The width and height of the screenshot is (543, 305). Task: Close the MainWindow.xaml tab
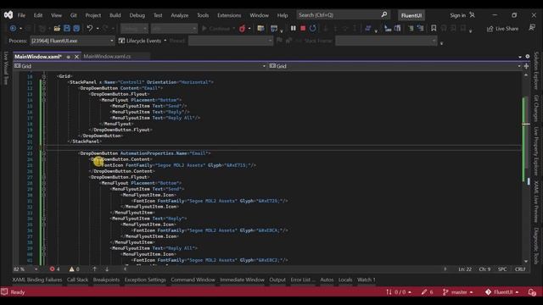click(x=76, y=57)
